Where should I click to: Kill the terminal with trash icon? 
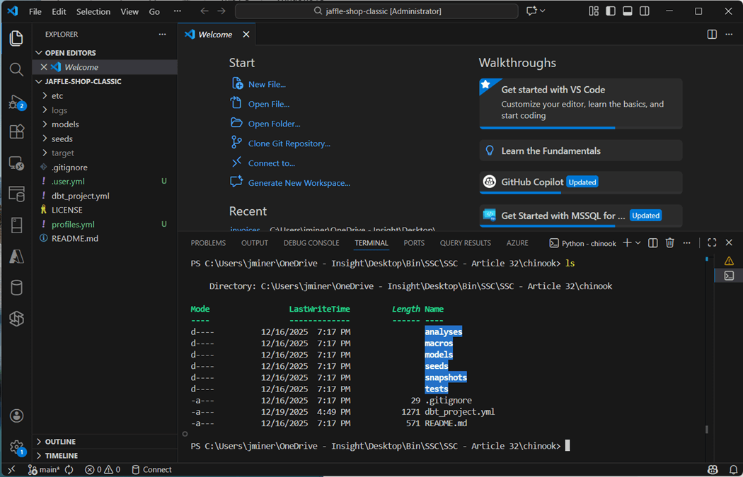pyautogui.click(x=669, y=243)
